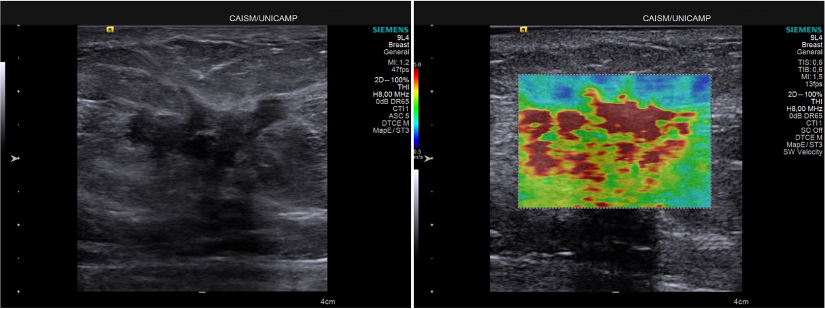Viewport: 825px width, 309px height.
Task: Click the H8,00 MHz frequency in left panel
Action: pyautogui.click(x=391, y=95)
